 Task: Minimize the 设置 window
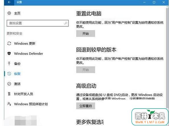click(x=145, y=2)
